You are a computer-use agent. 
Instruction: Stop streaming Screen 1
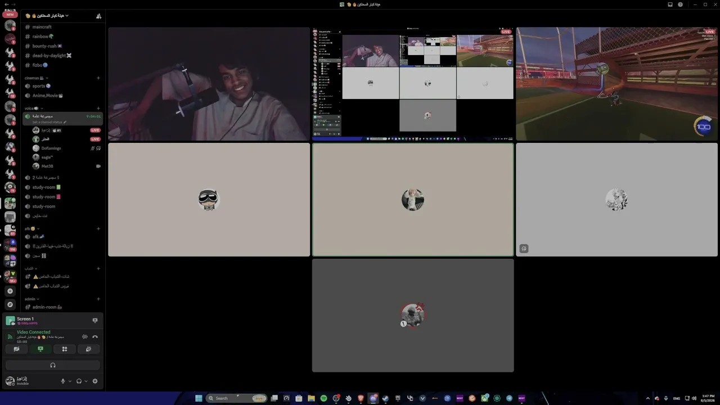click(95, 321)
